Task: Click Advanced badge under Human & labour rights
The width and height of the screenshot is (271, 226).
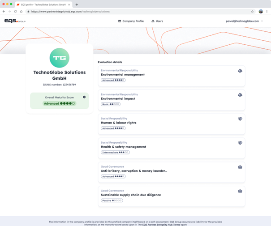Action: [x=113, y=128]
